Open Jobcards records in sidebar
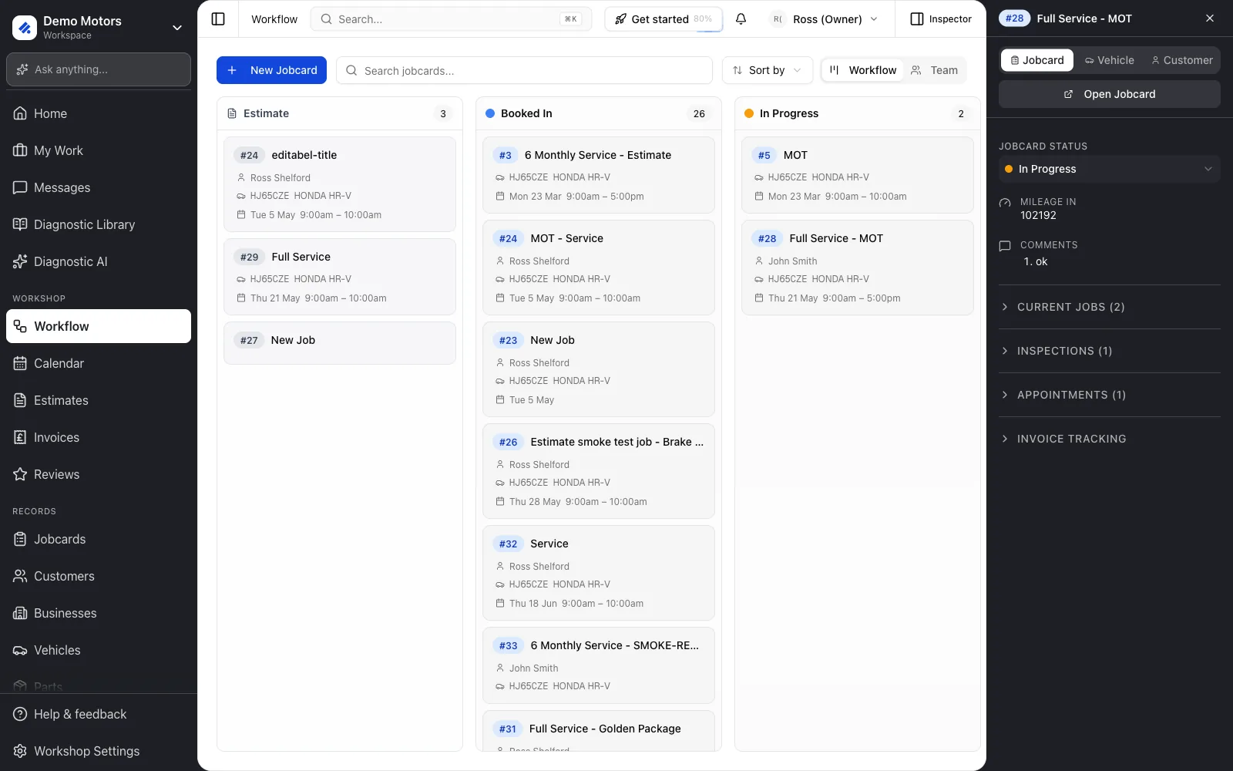1233x771 pixels. (x=99, y=539)
